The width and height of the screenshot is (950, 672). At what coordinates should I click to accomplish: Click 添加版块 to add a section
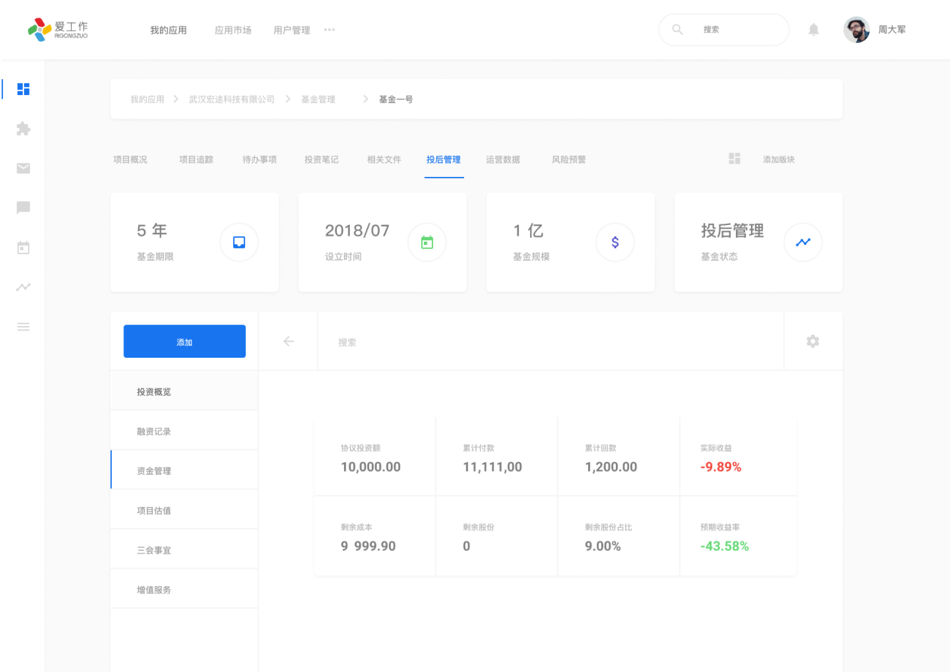[x=778, y=160]
